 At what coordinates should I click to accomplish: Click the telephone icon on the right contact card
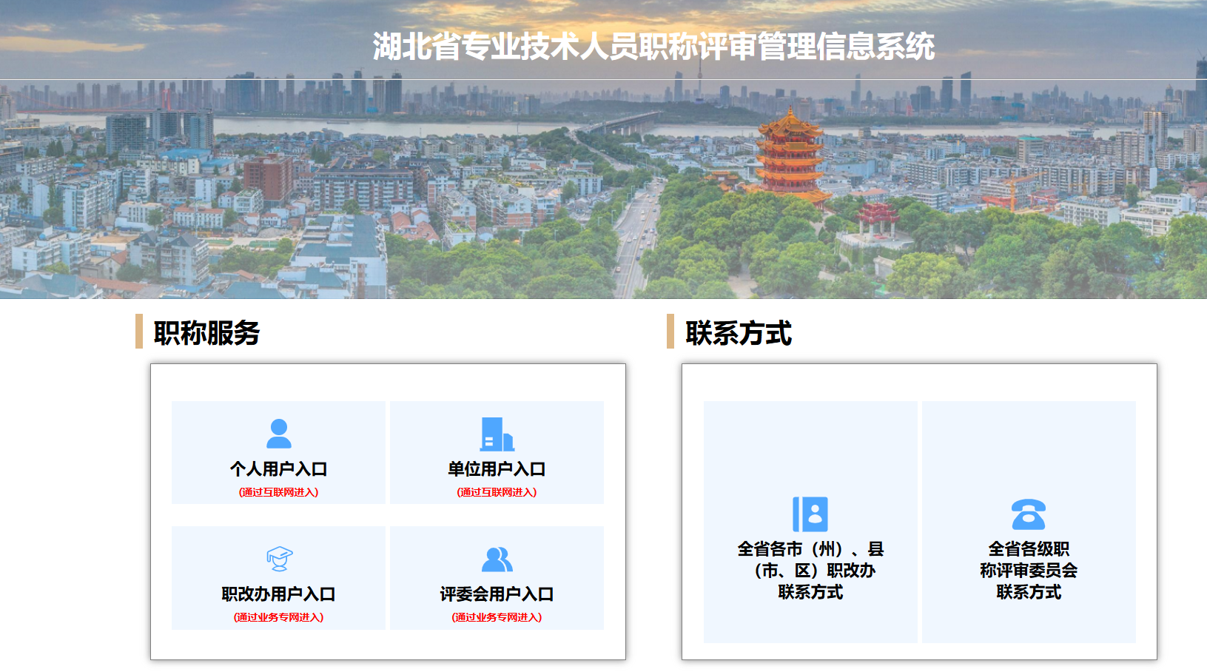pyautogui.click(x=1029, y=514)
